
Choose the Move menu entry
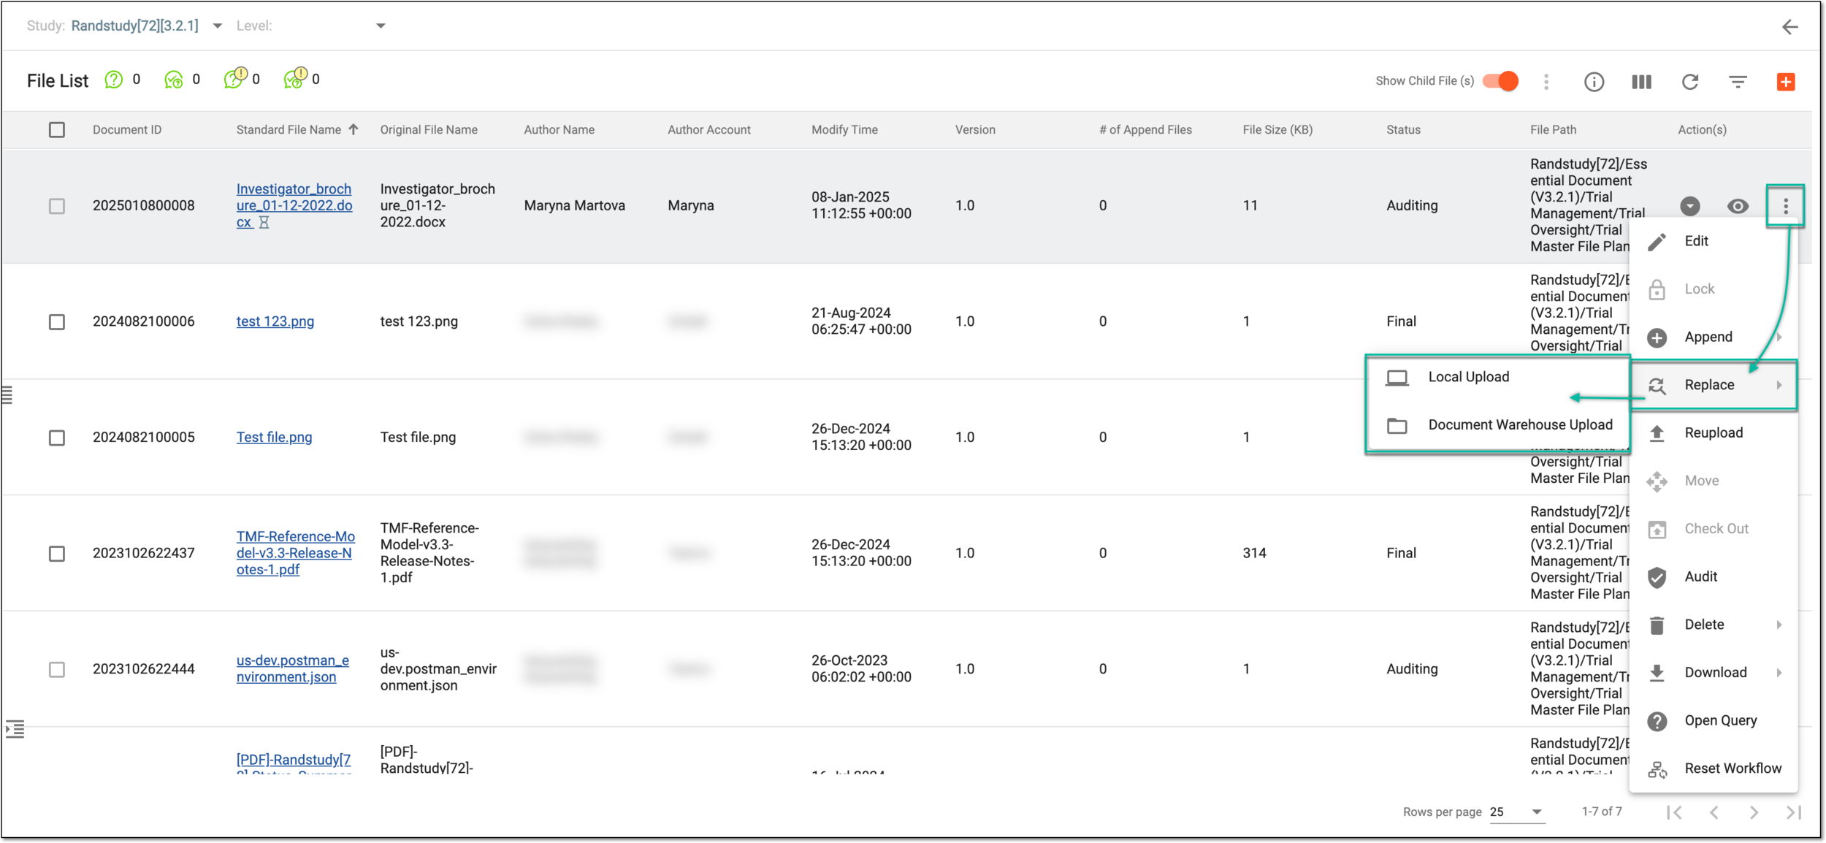tap(1714, 481)
